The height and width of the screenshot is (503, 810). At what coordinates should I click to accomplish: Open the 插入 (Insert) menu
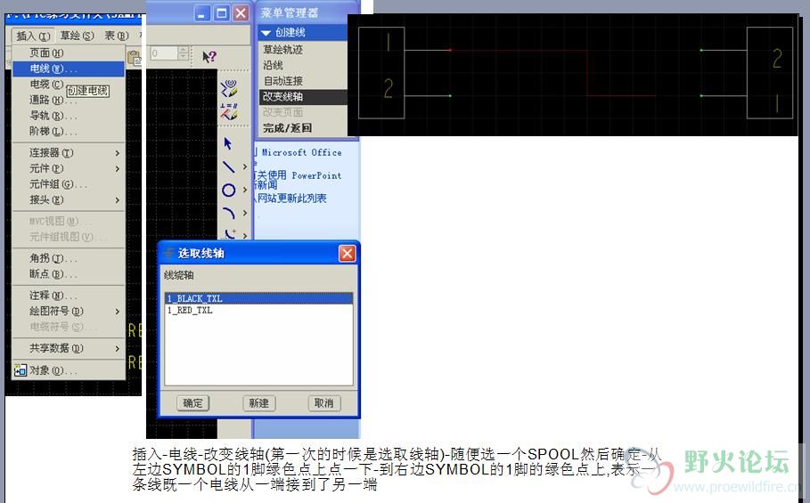33,36
